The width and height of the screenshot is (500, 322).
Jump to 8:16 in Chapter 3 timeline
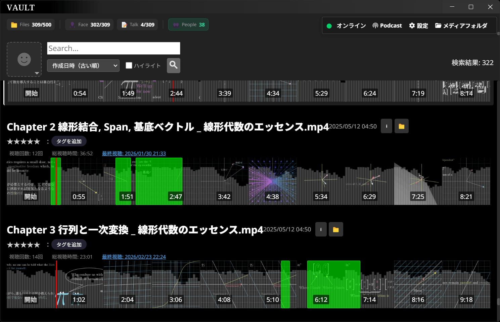point(418,300)
